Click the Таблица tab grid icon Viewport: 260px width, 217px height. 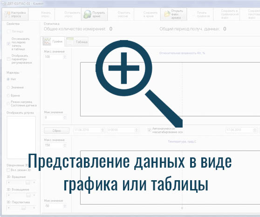pyautogui.click(x=70, y=41)
